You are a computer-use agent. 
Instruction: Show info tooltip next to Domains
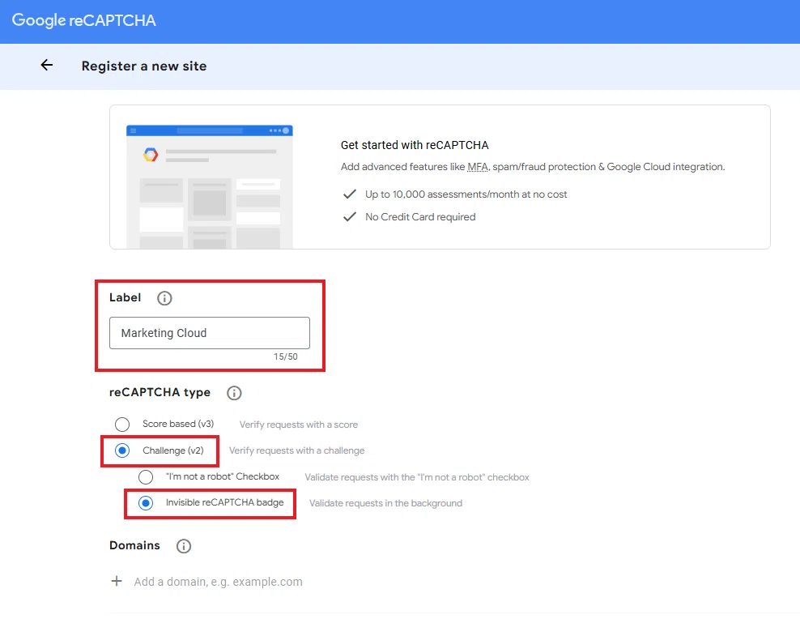click(184, 546)
